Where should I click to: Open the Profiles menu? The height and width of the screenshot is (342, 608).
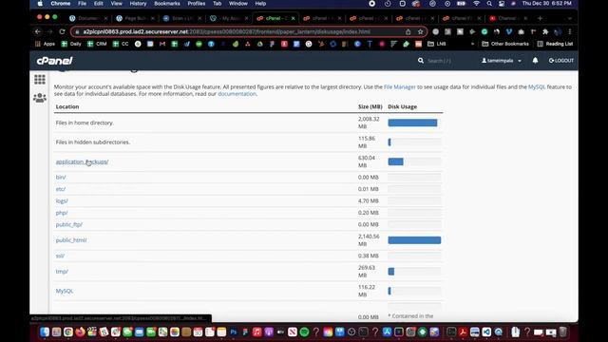pyautogui.click(x=197, y=4)
